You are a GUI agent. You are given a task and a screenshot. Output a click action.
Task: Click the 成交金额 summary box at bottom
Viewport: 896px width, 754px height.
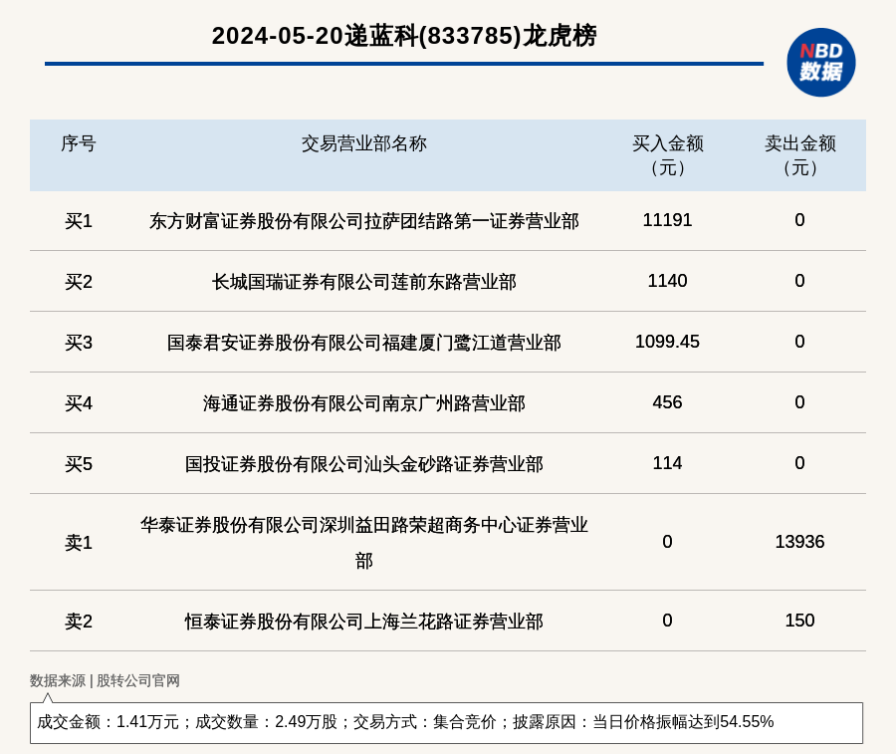click(446, 722)
